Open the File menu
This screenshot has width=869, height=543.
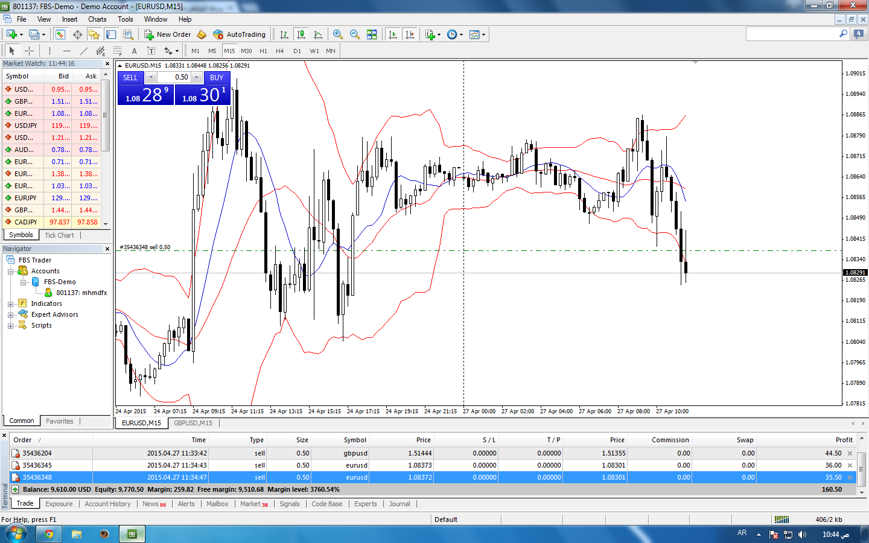tap(22, 19)
